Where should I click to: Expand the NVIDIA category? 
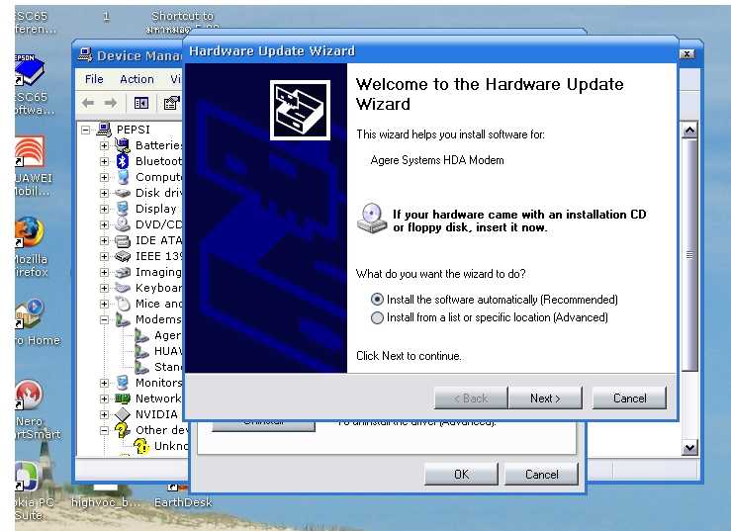click(x=105, y=414)
